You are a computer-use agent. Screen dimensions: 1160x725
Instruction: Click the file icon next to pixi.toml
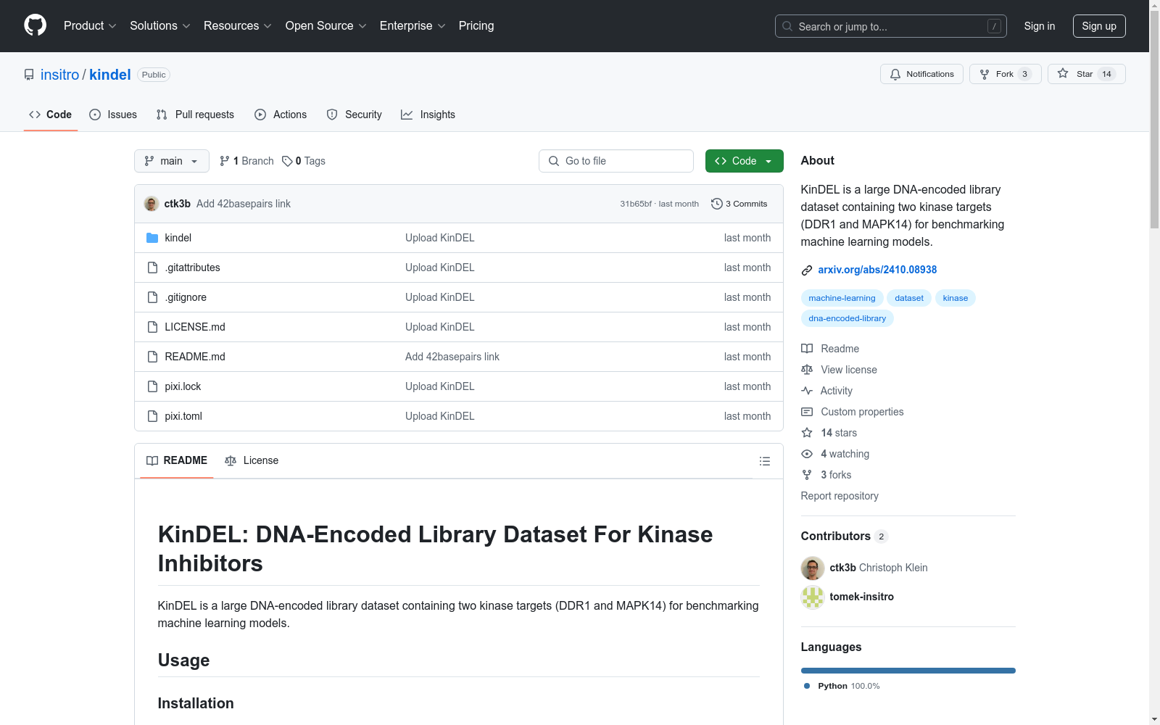[152, 416]
